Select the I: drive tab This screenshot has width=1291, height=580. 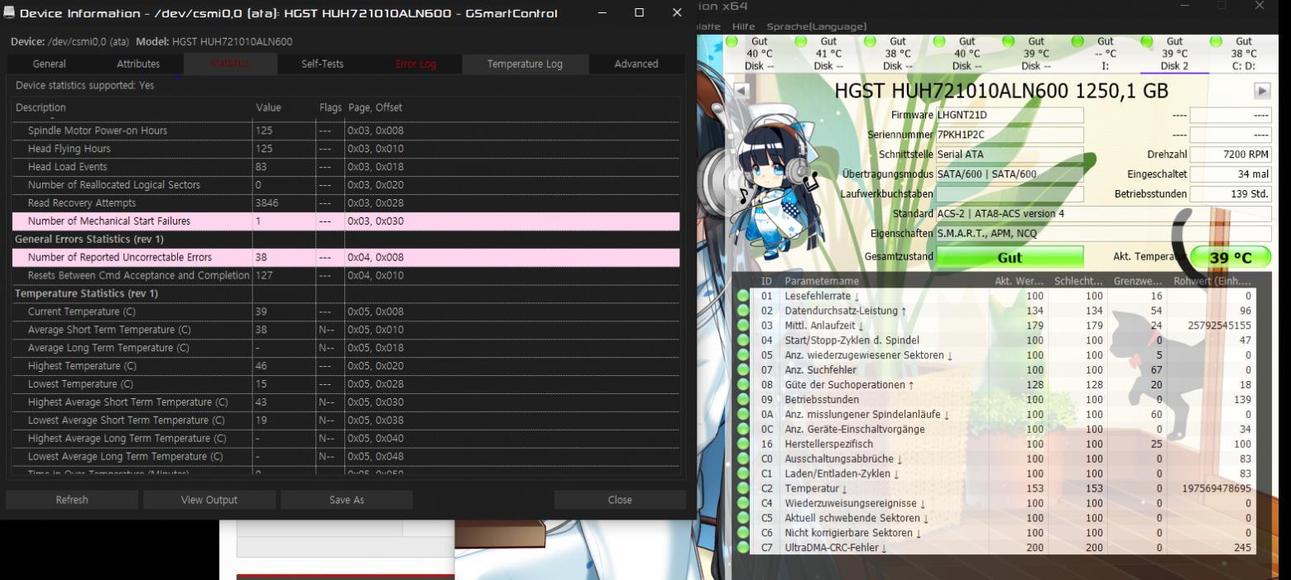[x=1105, y=53]
